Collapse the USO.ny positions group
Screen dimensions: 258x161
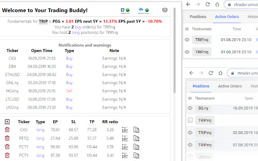pyautogui.click(x=190, y=157)
